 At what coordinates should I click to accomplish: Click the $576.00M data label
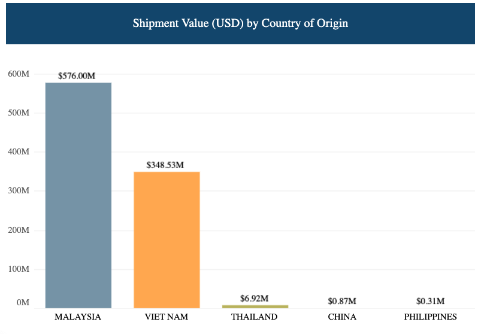[x=77, y=76]
